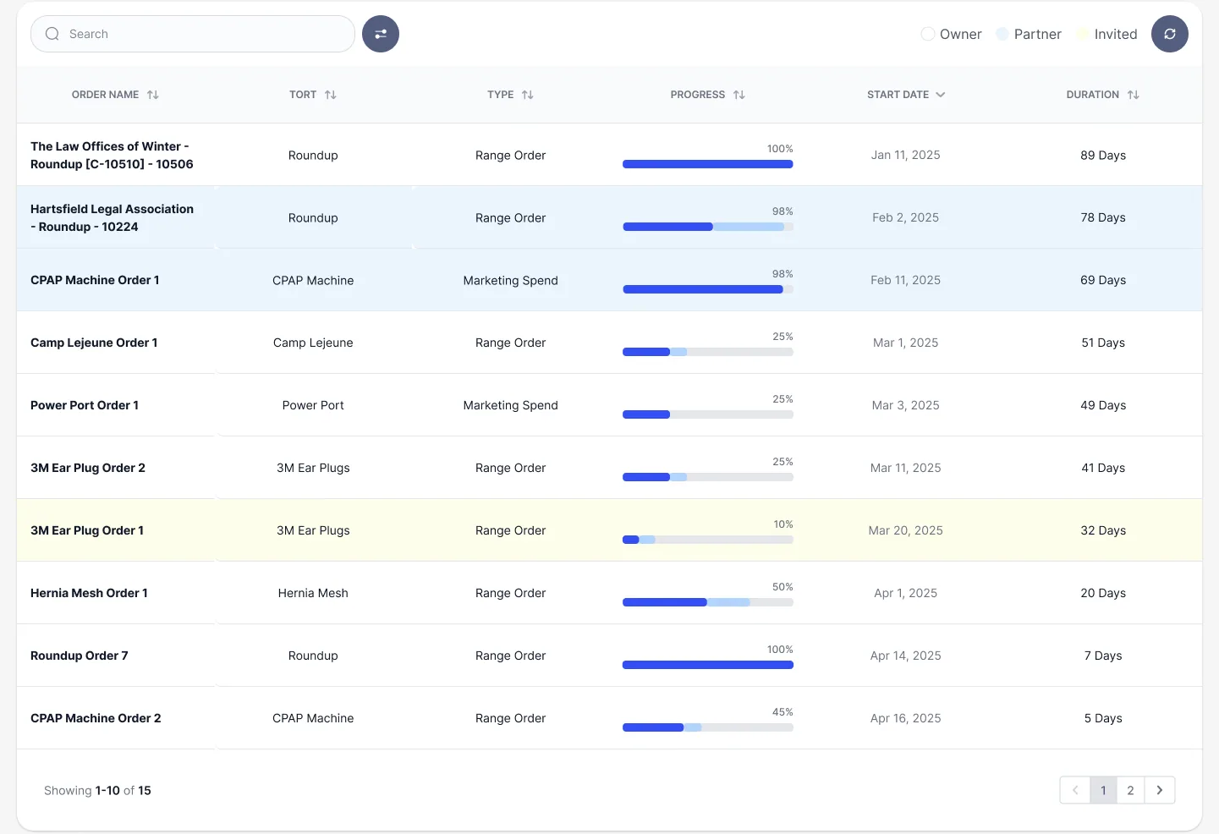The width and height of the screenshot is (1219, 834).
Task: Click the Apr 16, 2025 date cell
Action: (905, 718)
